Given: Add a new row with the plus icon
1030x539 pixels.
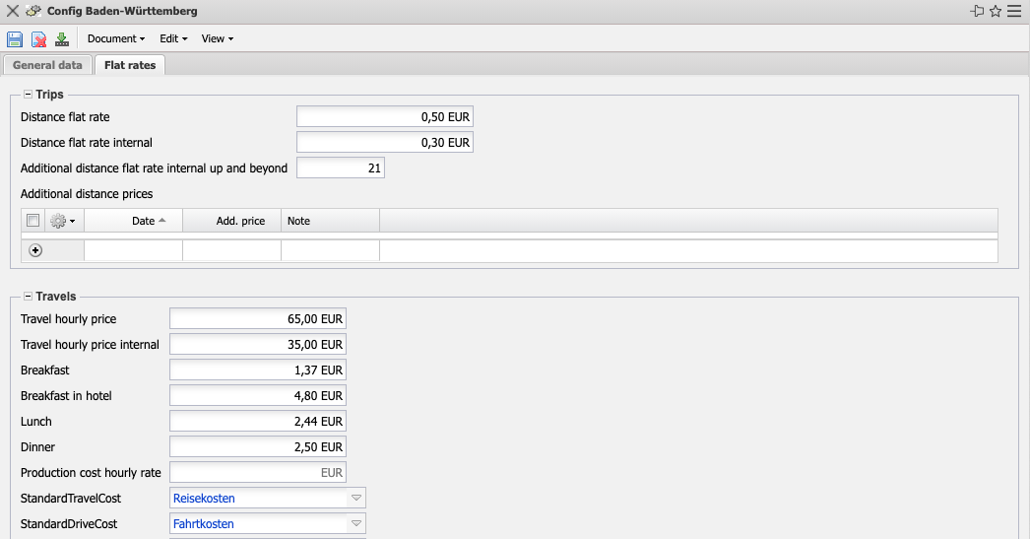Looking at the screenshot, I should coord(36,251).
